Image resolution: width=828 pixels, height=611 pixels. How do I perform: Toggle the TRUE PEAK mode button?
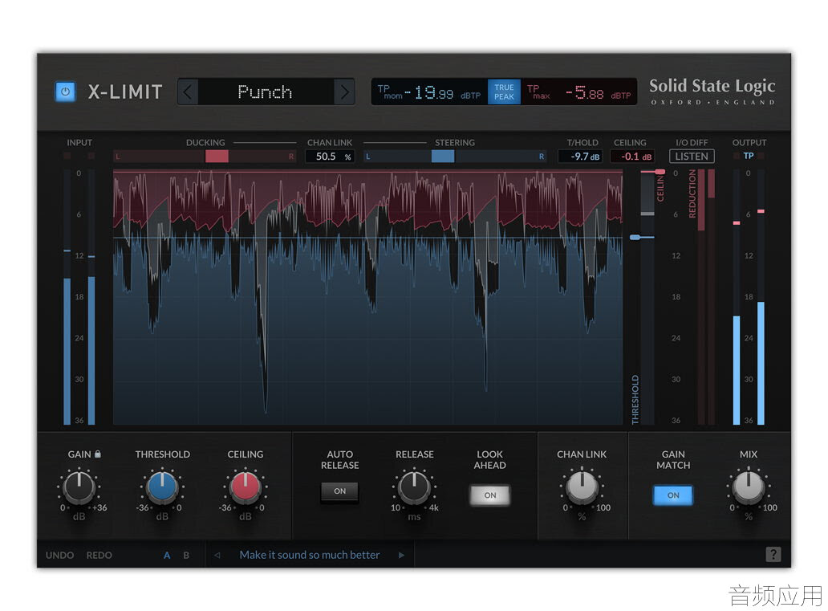[x=504, y=92]
